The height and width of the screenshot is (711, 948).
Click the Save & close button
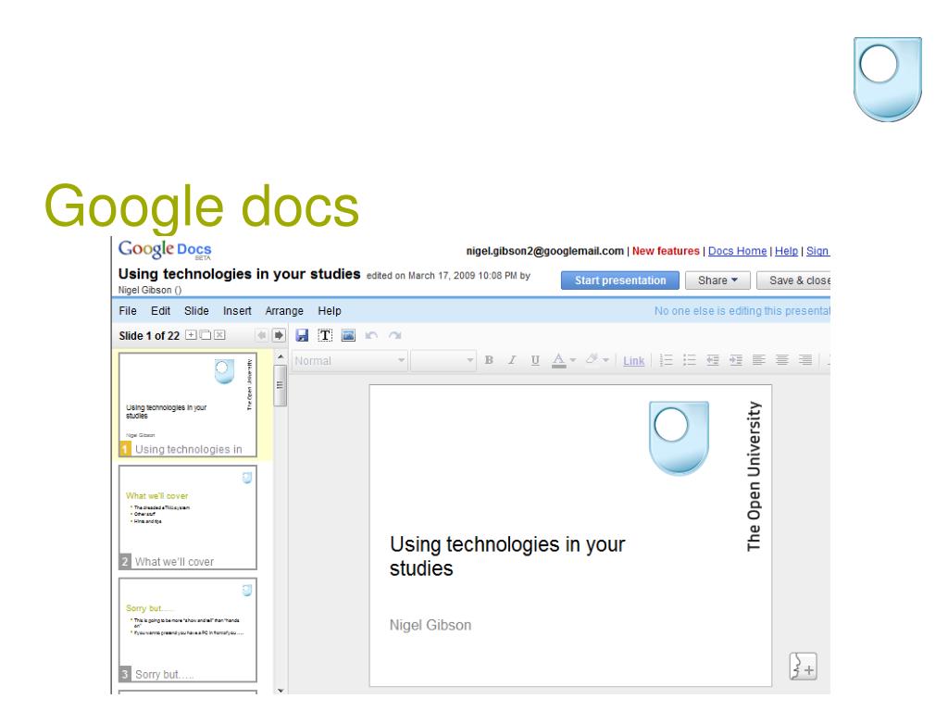793,281
